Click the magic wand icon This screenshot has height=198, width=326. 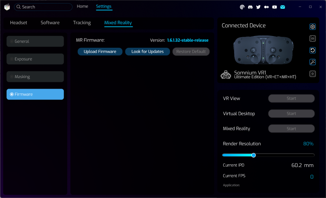[x=313, y=62]
